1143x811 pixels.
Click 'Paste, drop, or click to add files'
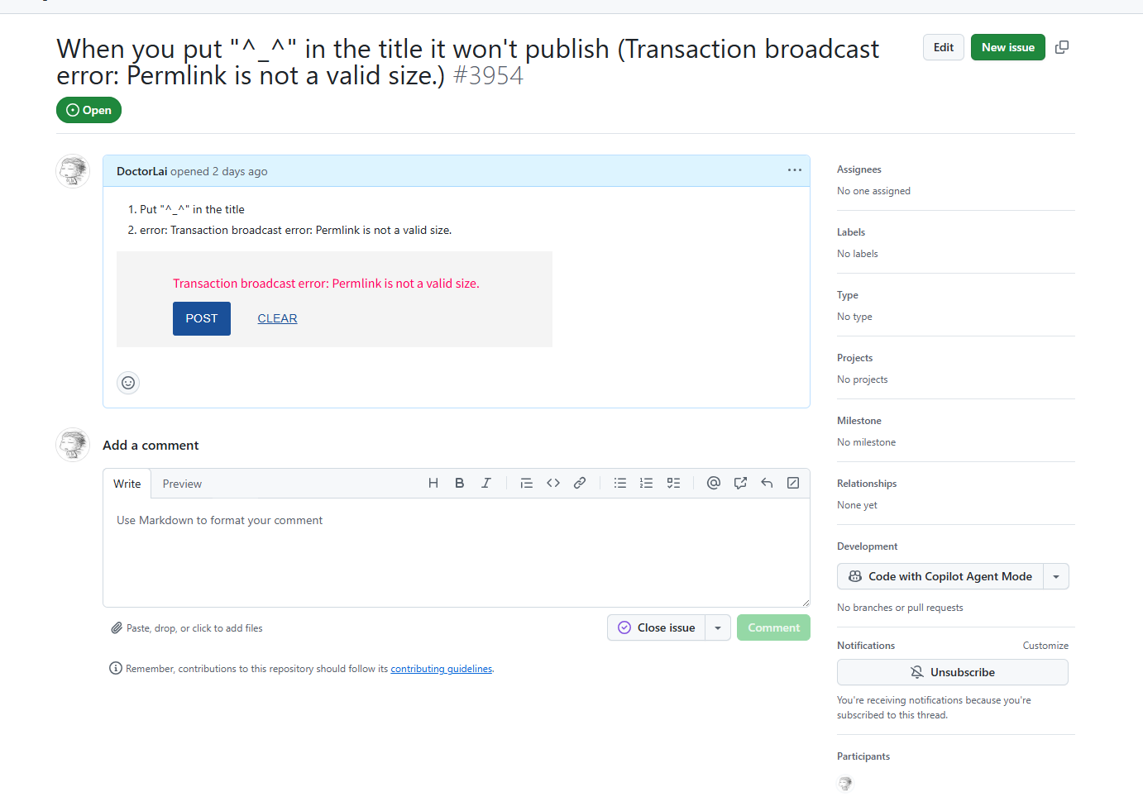click(194, 628)
